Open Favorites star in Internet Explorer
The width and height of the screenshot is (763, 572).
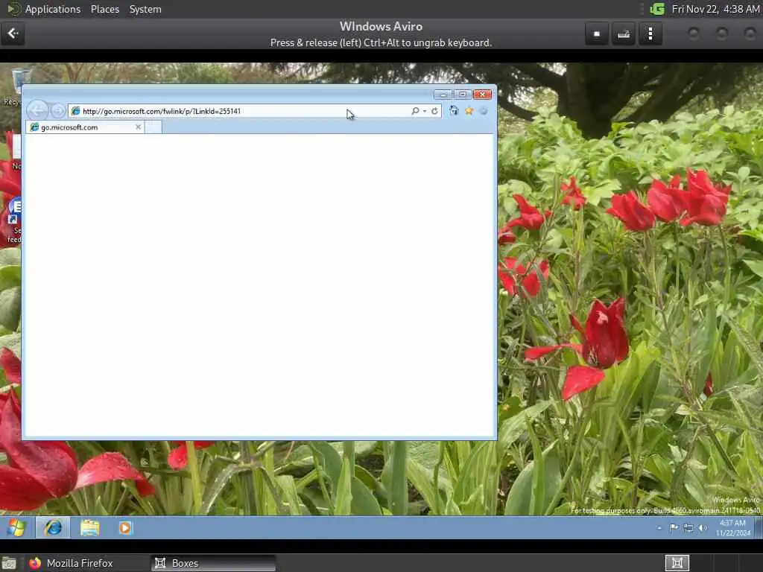[469, 111]
